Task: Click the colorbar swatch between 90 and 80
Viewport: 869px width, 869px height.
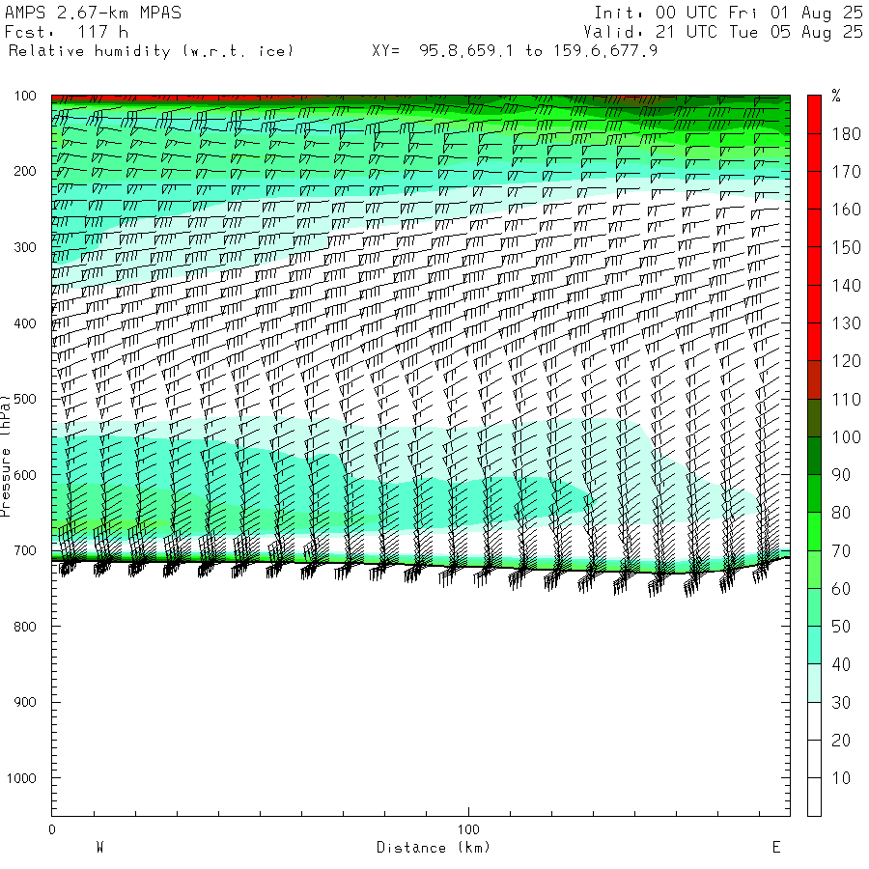Action: click(814, 493)
